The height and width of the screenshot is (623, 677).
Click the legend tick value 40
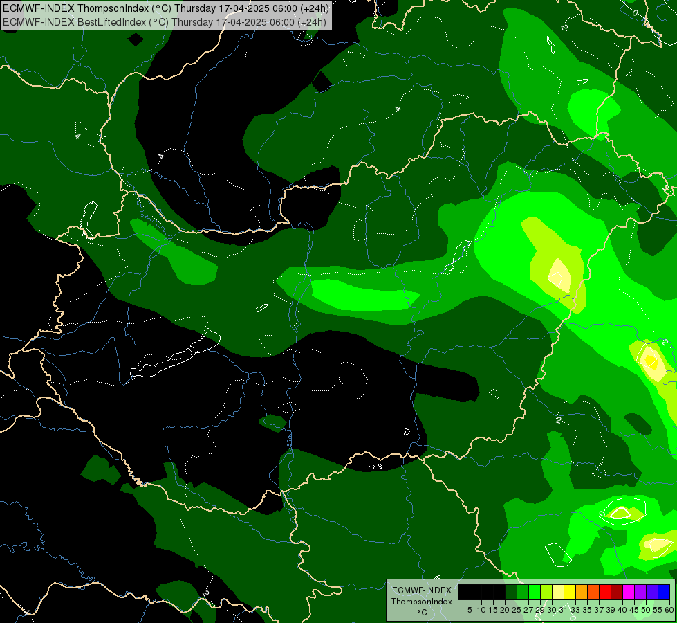pos(622,610)
